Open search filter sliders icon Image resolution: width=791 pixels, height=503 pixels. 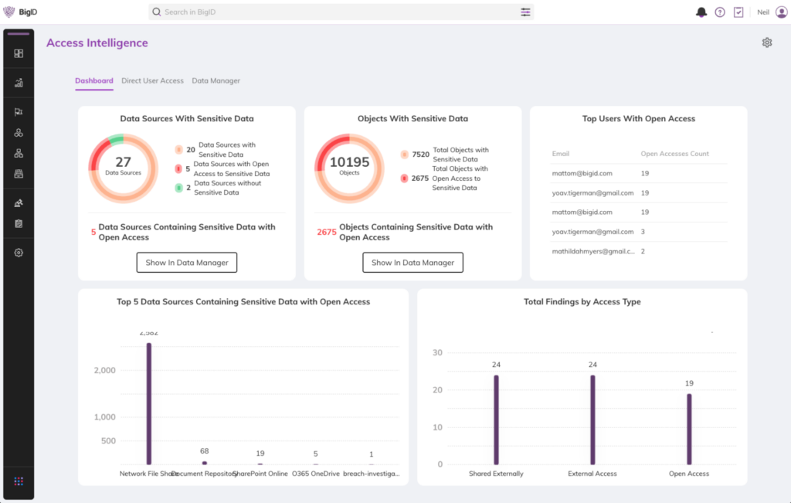click(x=525, y=12)
